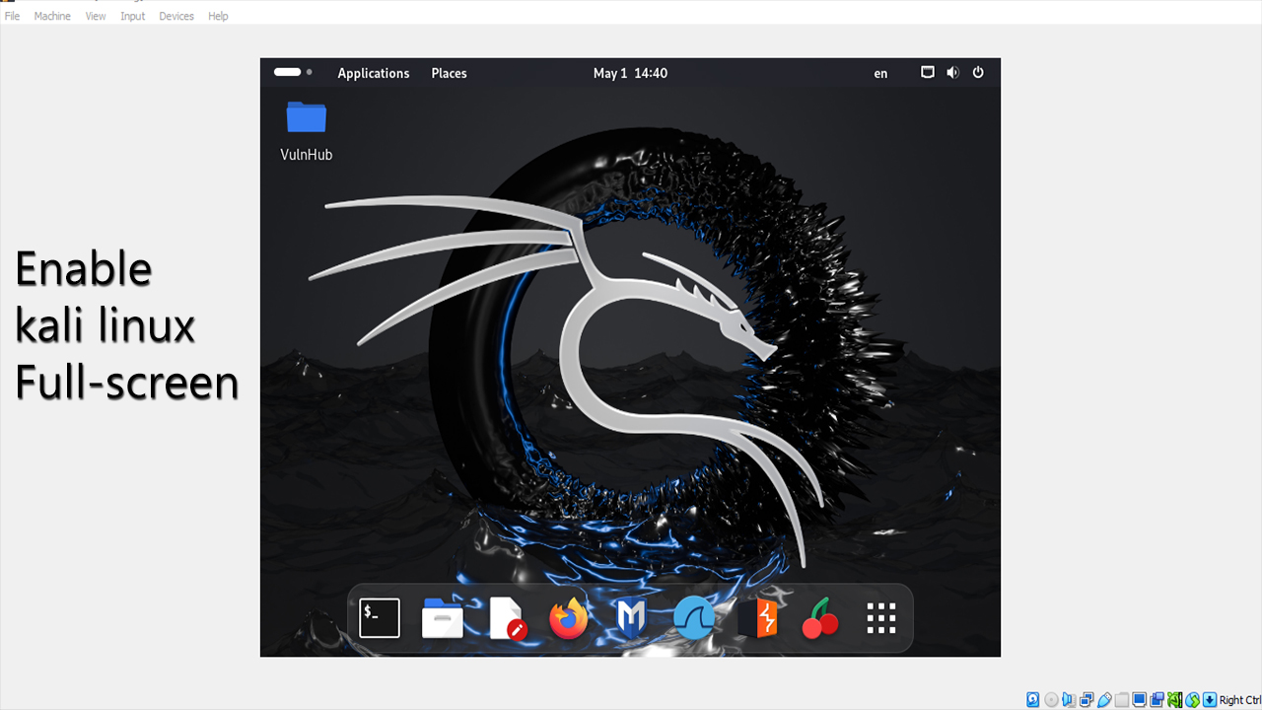Open the Devices menu
The height and width of the screenshot is (710, 1262).
[x=176, y=16]
